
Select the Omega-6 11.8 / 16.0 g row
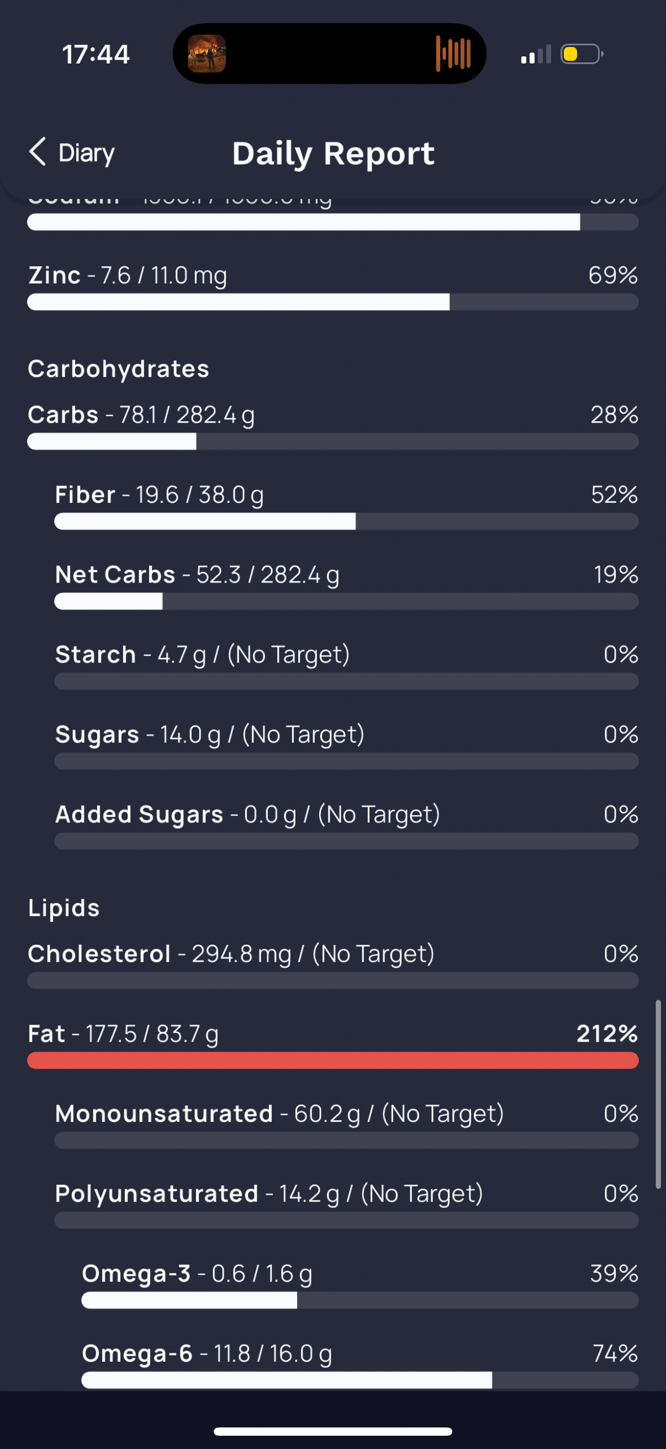(x=360, y=1364)
